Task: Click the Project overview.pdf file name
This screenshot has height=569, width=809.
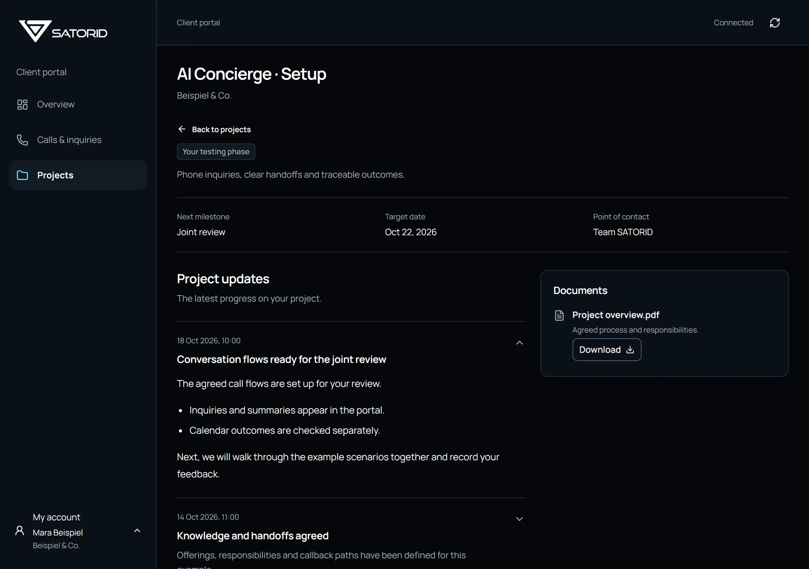Action: click(x=616, y=315)
